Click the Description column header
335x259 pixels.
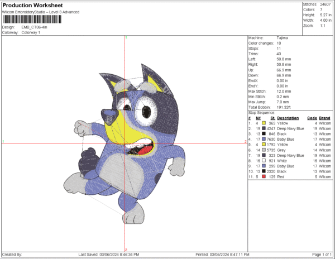pos(288,118)
